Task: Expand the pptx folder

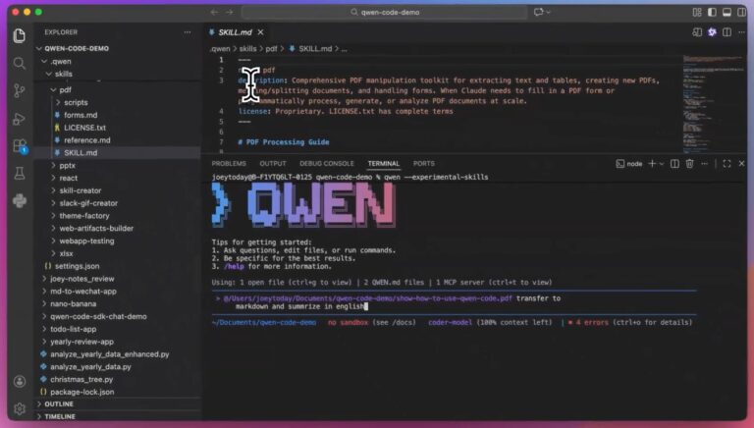Action: click(68, 166)
